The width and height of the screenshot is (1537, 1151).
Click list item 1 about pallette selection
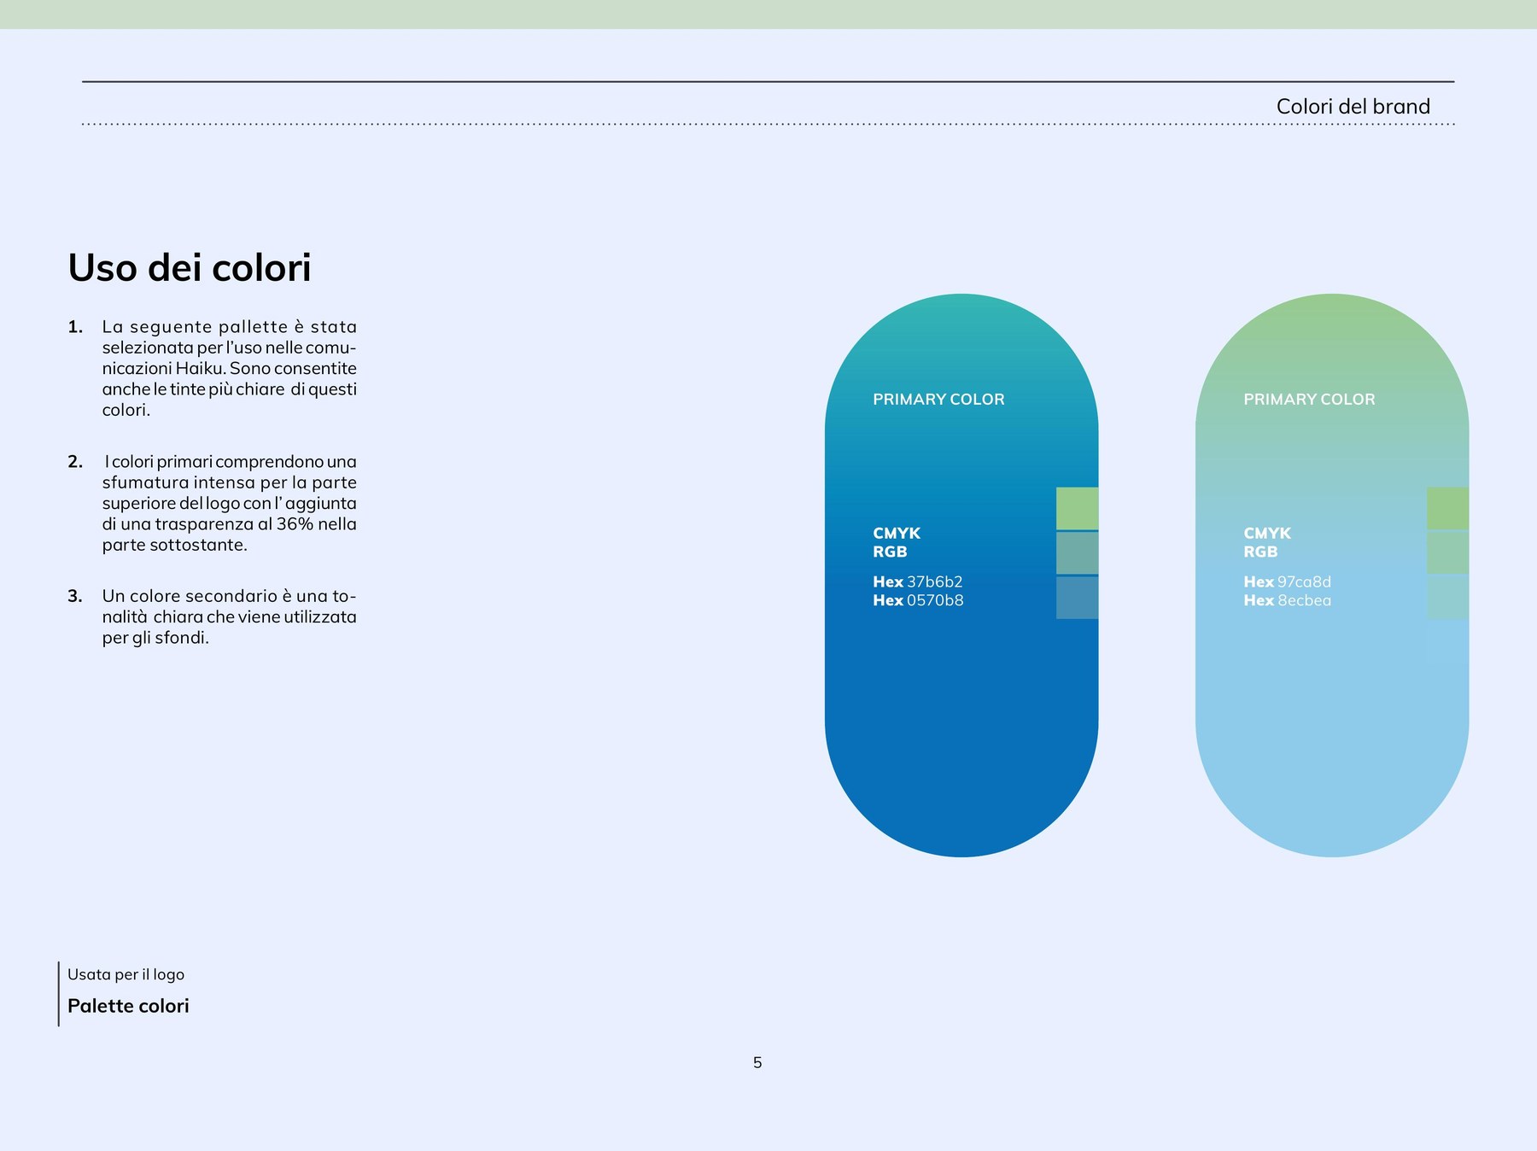coord(213,368)
